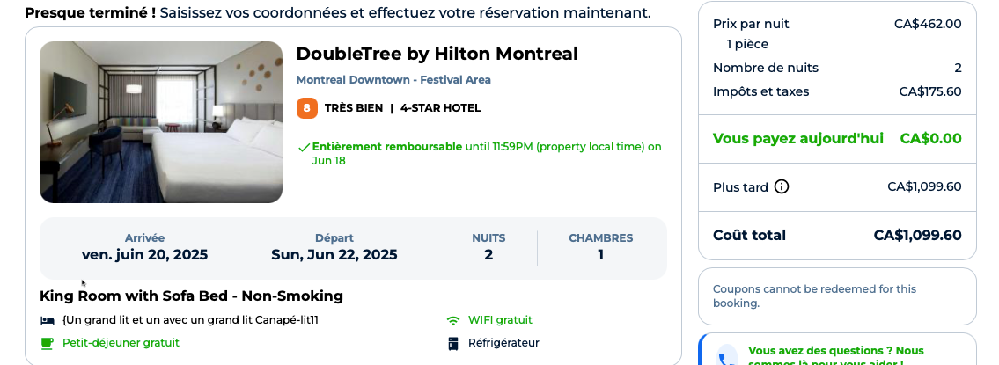Click the green WiFi icon
The width and height of the screenshot is (999, 365).
point(453,320)
